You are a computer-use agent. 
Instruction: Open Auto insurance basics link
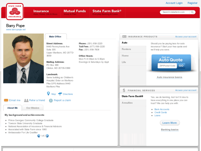pos(169,77)
